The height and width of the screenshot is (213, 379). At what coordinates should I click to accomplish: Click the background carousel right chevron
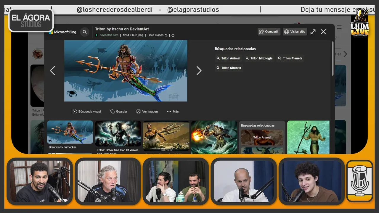coord(345,54)
